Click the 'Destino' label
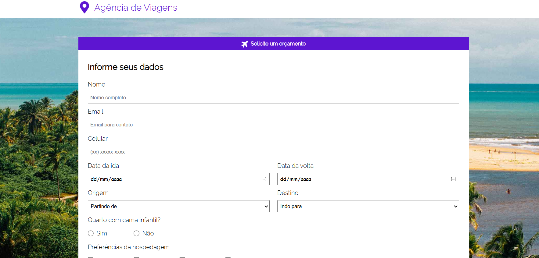This screenshot has height=258, width=539. (x=288, y=193)
